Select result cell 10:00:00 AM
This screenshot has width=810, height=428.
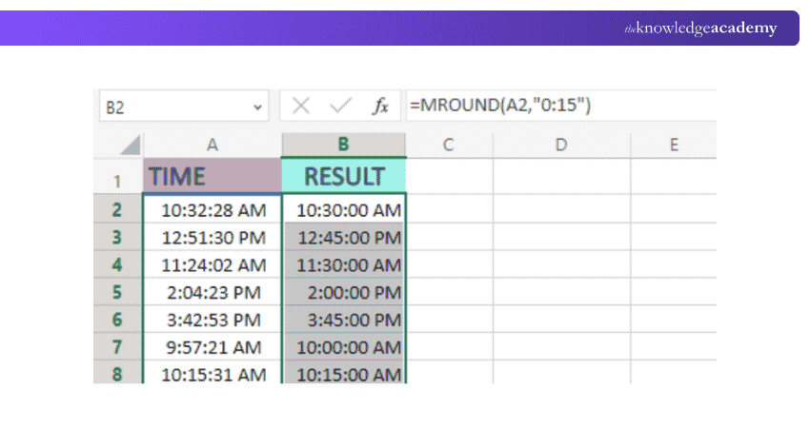[344, 346]
